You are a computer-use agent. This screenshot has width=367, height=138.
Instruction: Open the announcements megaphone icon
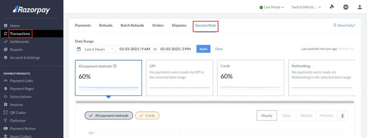(332, 7)
